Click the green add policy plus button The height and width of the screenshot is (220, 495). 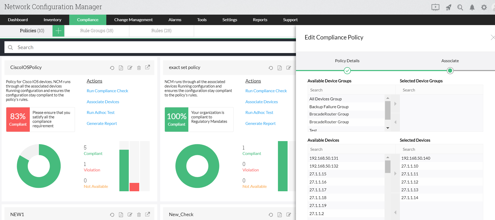tap(59, 31)
